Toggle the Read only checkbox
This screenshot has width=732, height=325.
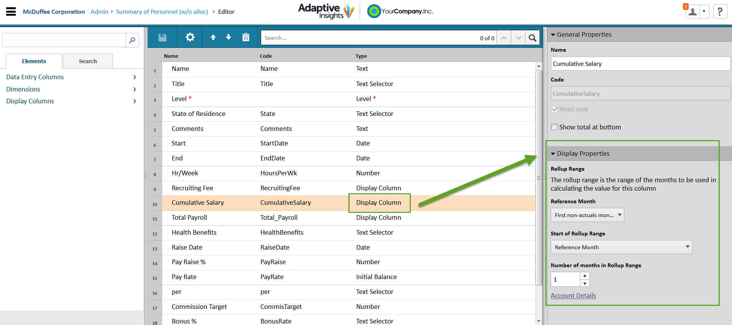554,109
